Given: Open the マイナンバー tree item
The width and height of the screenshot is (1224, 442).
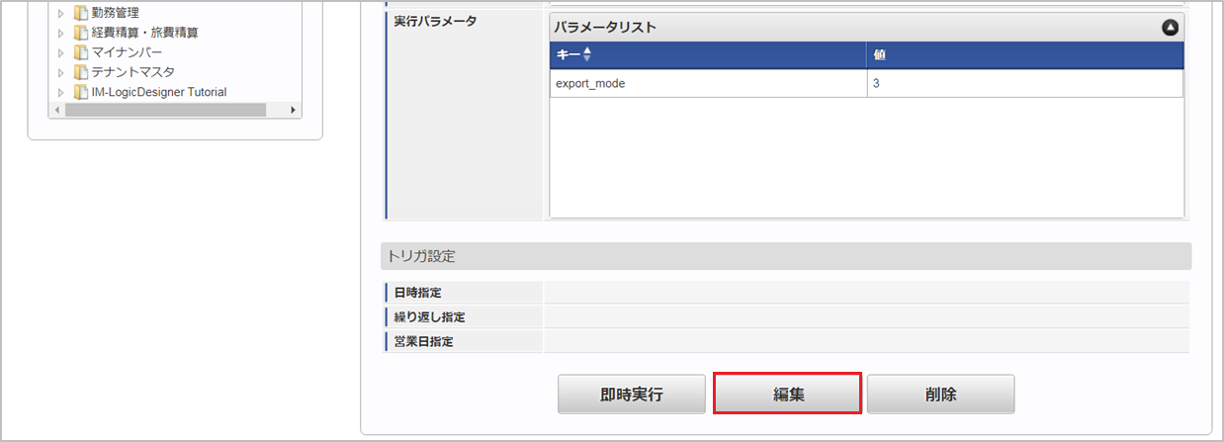Looking at the screenshot, I should (x=128, y=52).
